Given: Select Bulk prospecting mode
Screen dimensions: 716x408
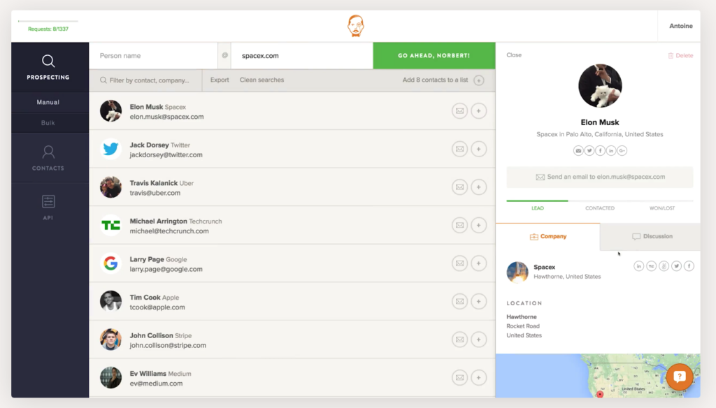Looking at the screenshot, I should (x=48, y=123).
